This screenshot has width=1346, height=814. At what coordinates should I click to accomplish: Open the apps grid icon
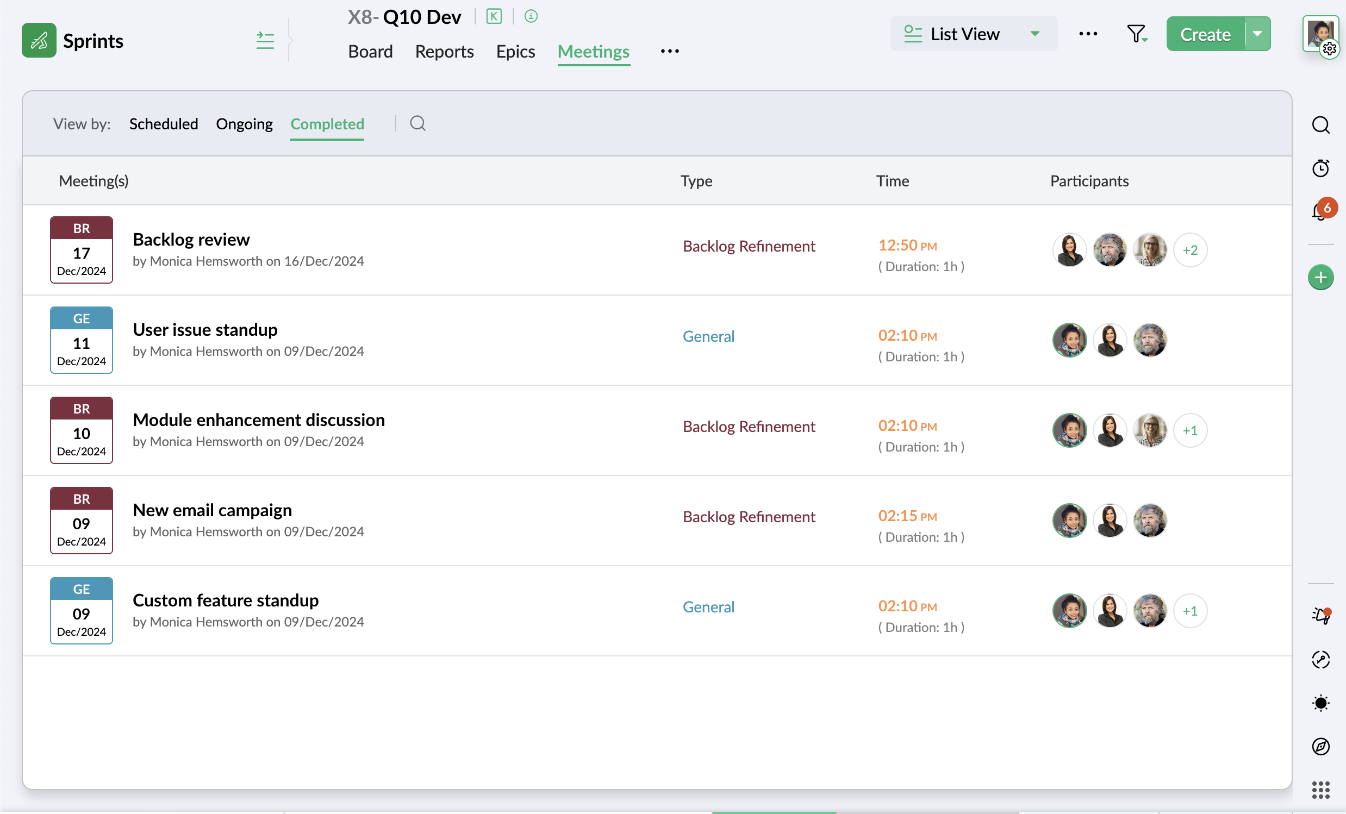pyautogui.click(x=1320, y=790)
